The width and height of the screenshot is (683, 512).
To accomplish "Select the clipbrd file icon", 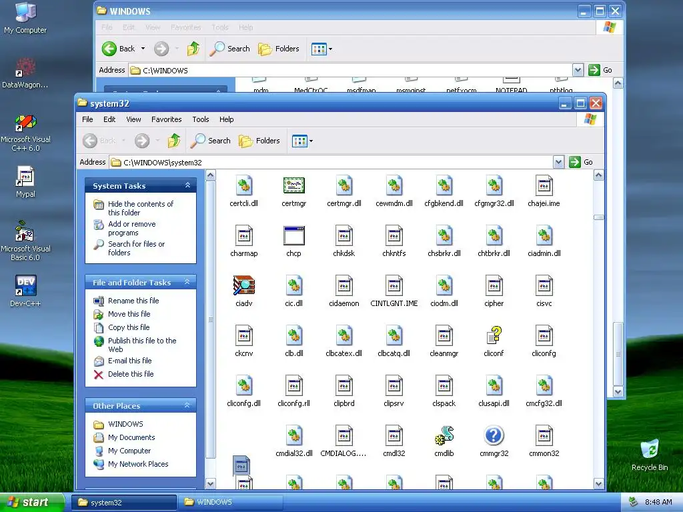I will (x=344, y=386).
